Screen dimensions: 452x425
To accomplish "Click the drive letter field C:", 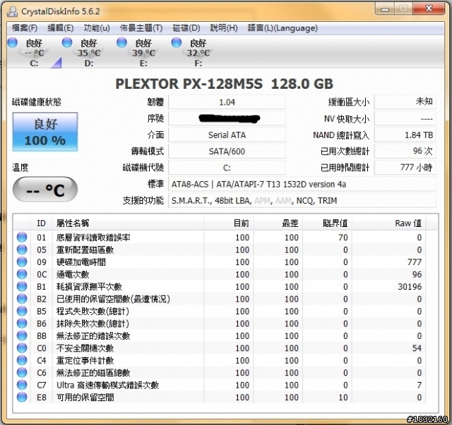I will tap(227, 168).
